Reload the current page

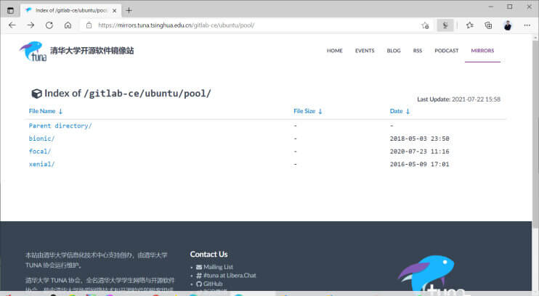[49, 25]
